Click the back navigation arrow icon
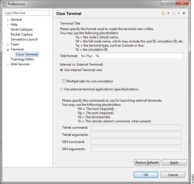The width and height of the screenshot is (194, 184). pos(163,13)
